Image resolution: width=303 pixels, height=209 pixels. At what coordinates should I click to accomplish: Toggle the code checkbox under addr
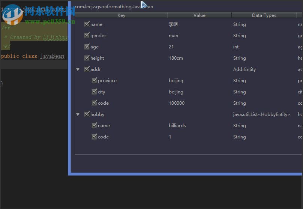[x=94, y=103]
